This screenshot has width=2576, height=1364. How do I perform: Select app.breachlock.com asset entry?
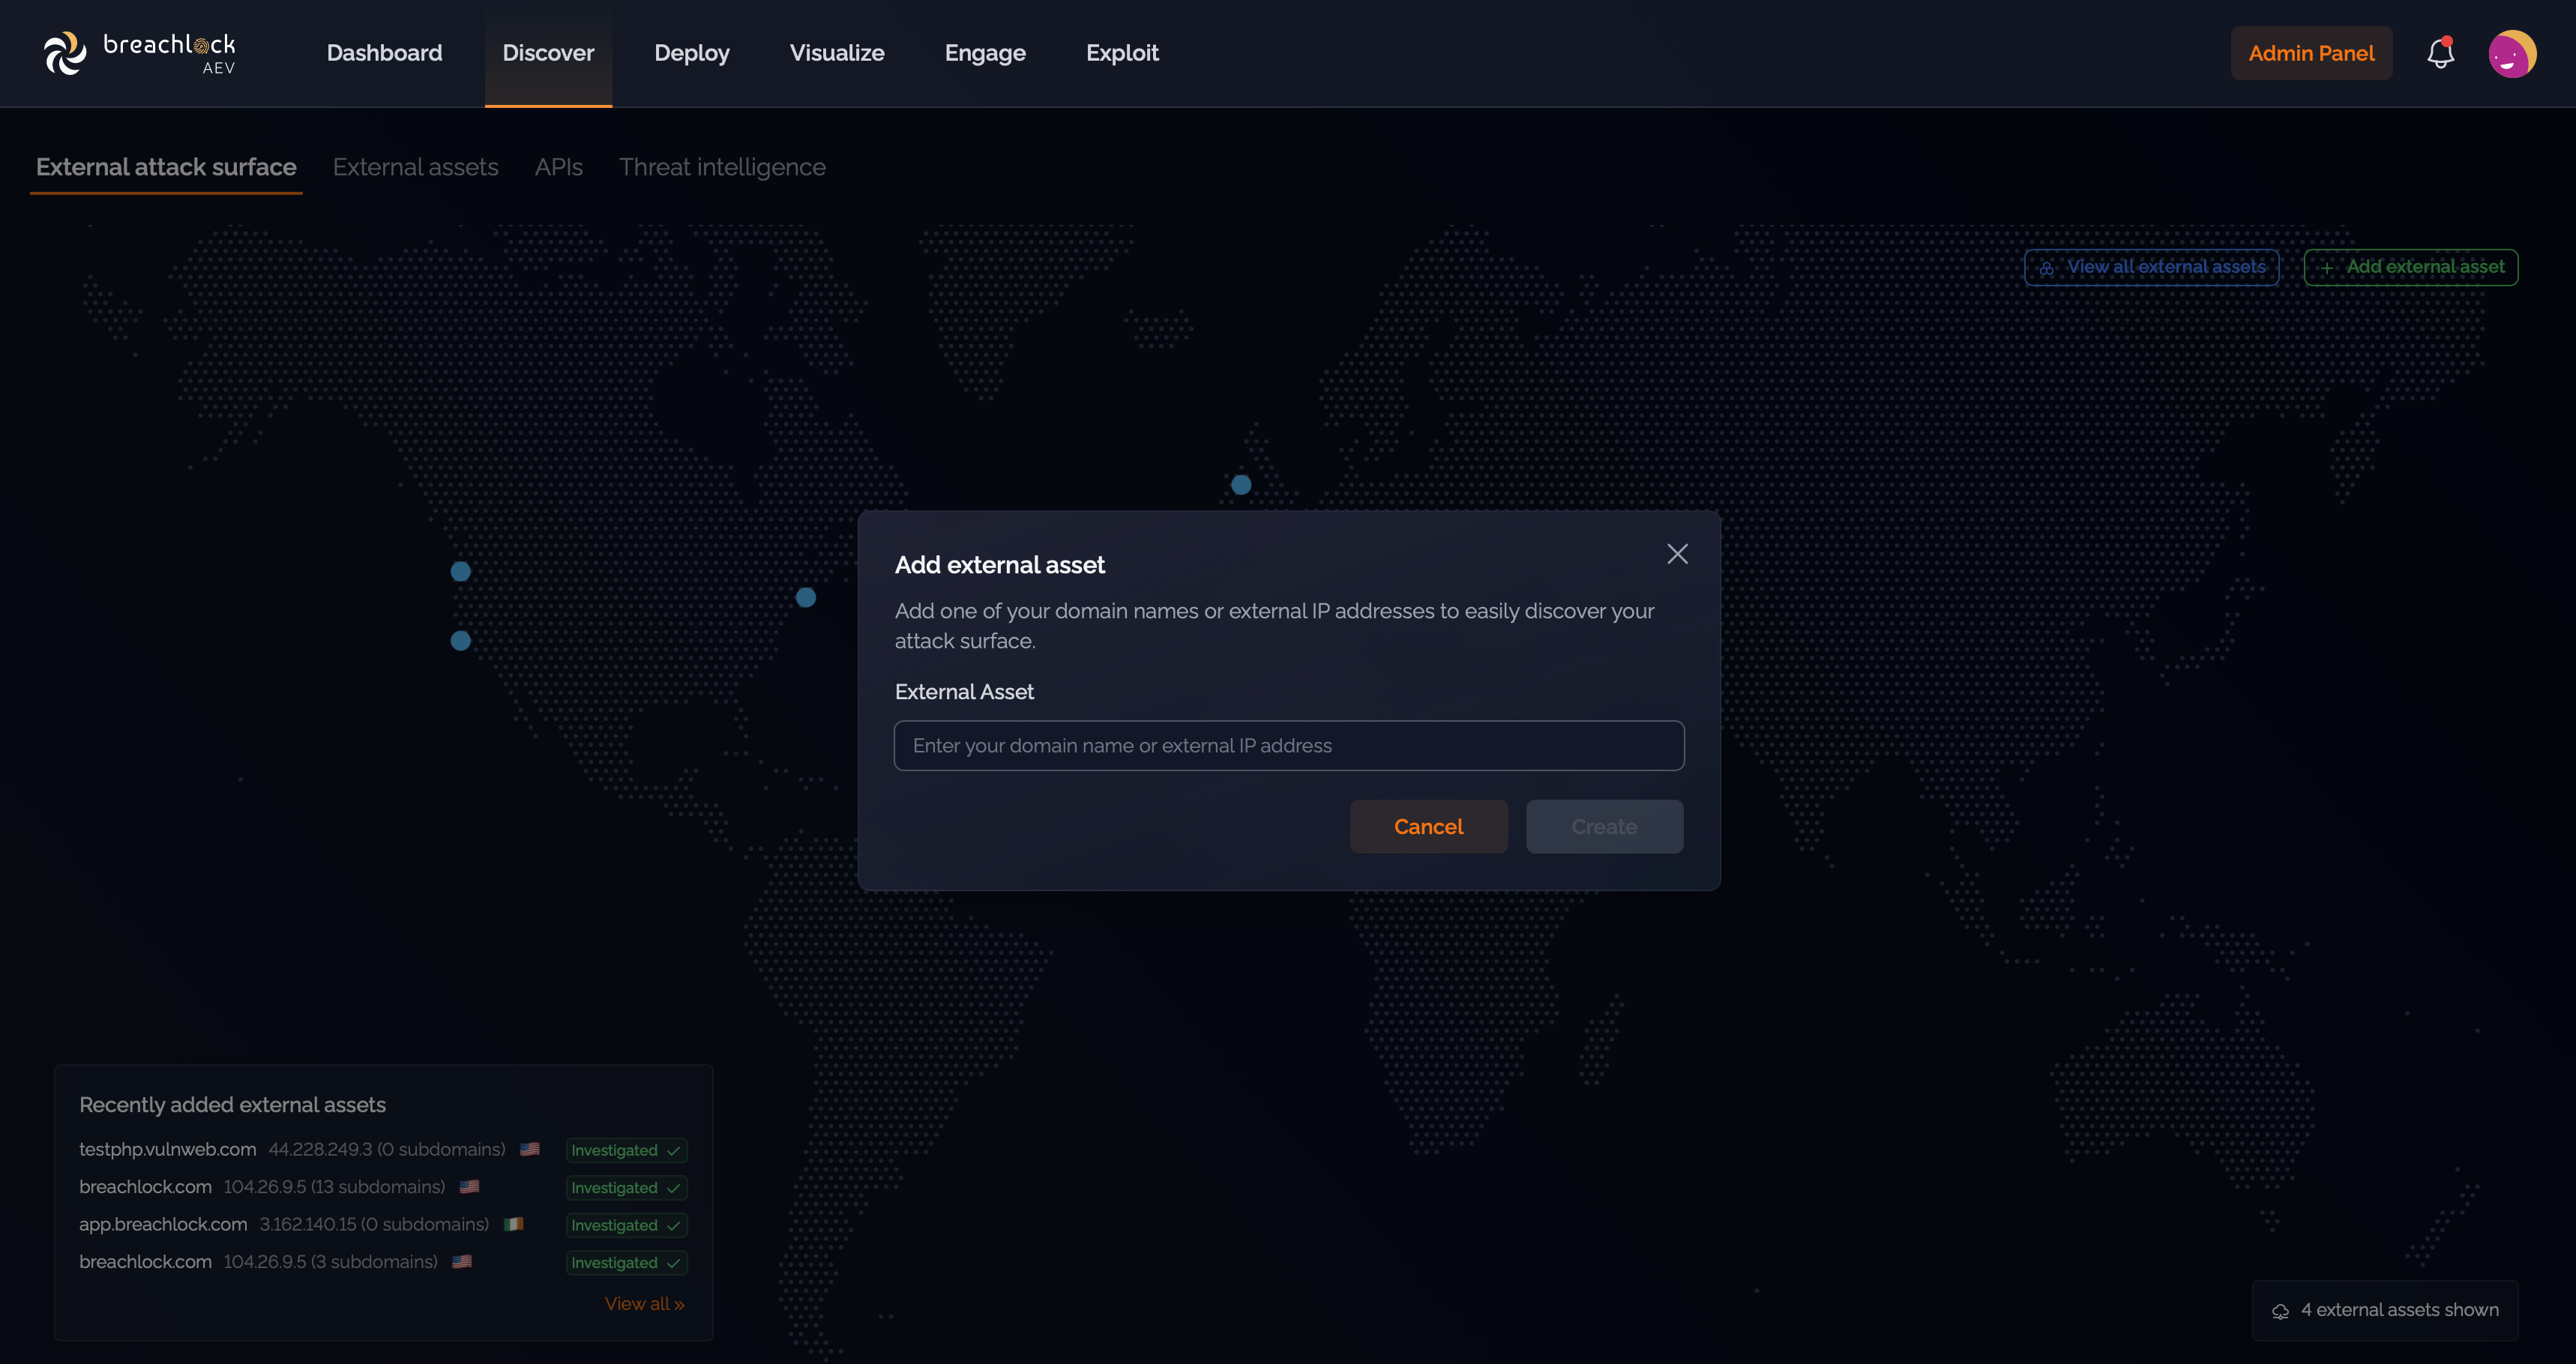pyautogui.click(x=383, y=1225)
